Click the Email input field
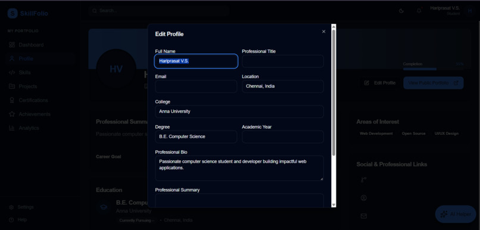 (x=196, y=86)
